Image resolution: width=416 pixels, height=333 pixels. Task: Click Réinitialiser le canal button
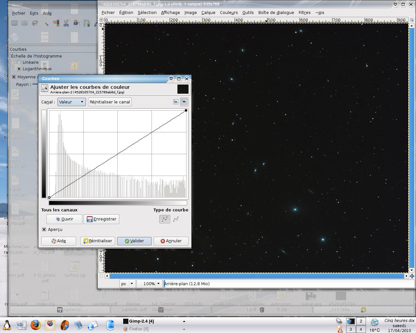110,102
